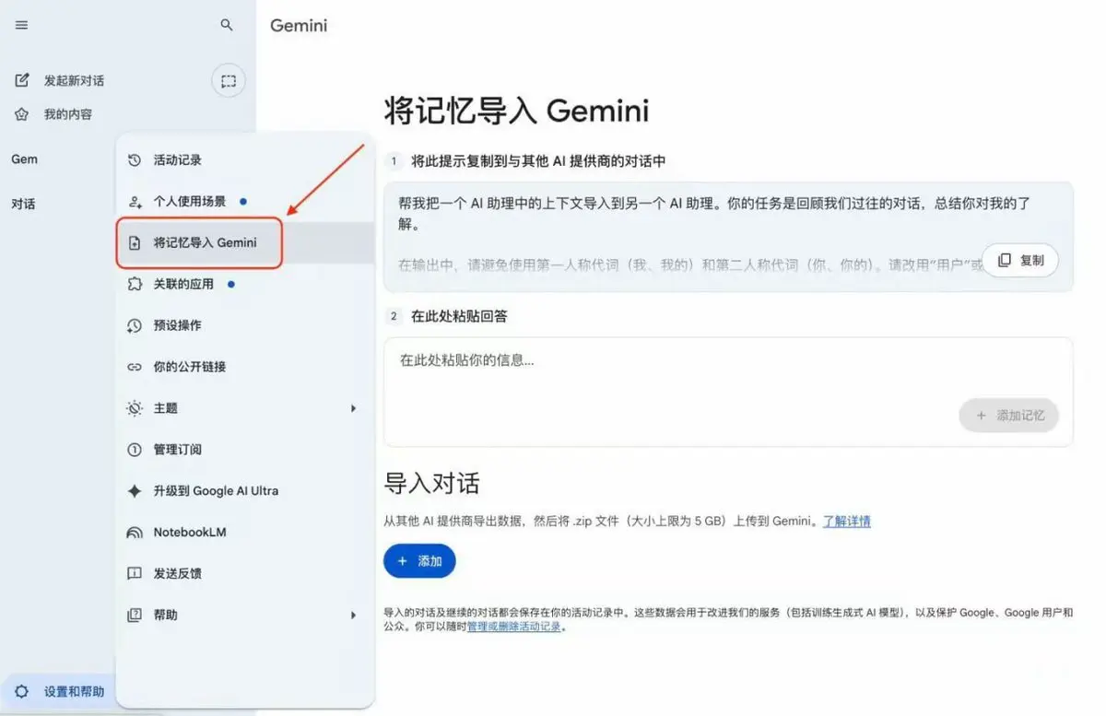The height and width of the screenshot is (716, 1106).
Task: Click the 复制 copy button
Action: [x=1020, y=261]
